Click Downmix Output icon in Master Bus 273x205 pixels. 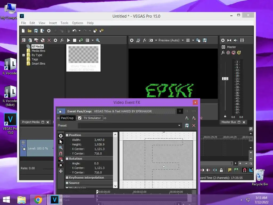[229, 41]
